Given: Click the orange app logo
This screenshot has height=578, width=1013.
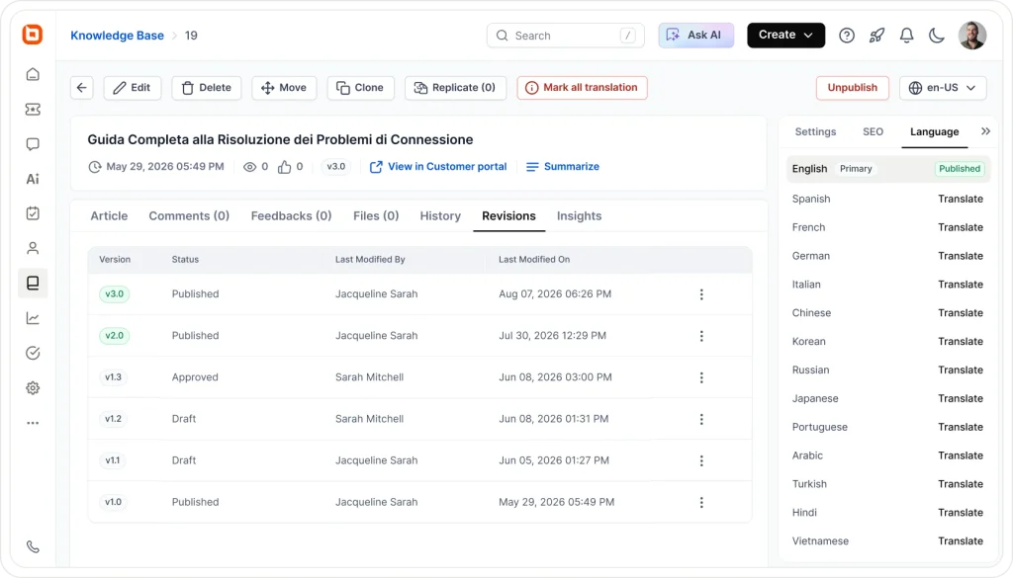Looking at the screenshot, I should click(x=33, y=35).
